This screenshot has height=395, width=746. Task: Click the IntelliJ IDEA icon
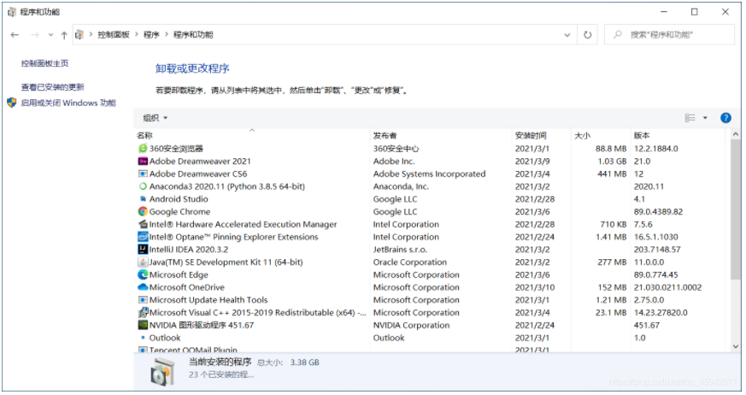click(143, 250)
